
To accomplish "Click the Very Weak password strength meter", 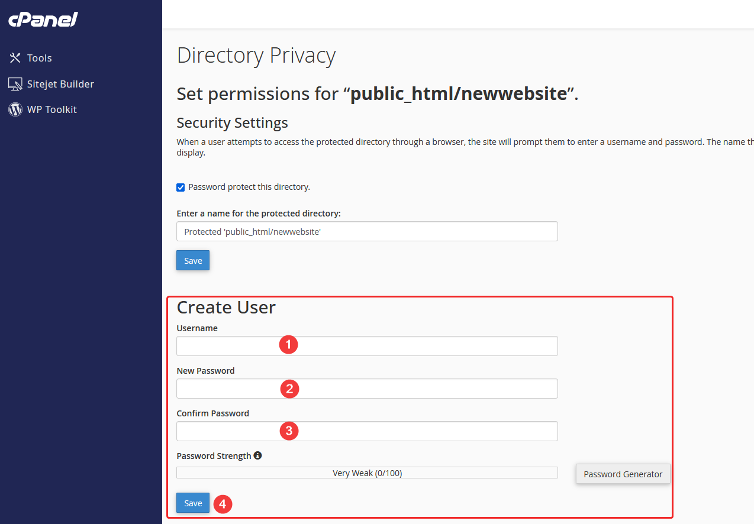I will pyautogui.click(x=367, y=473).
